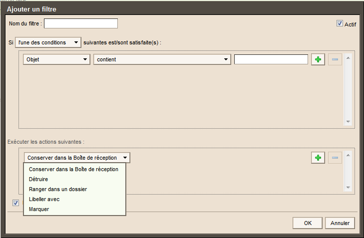Open the "contient" operator dropdown
Viewport: 364px width, 238px height.
(x=162, y=60)
